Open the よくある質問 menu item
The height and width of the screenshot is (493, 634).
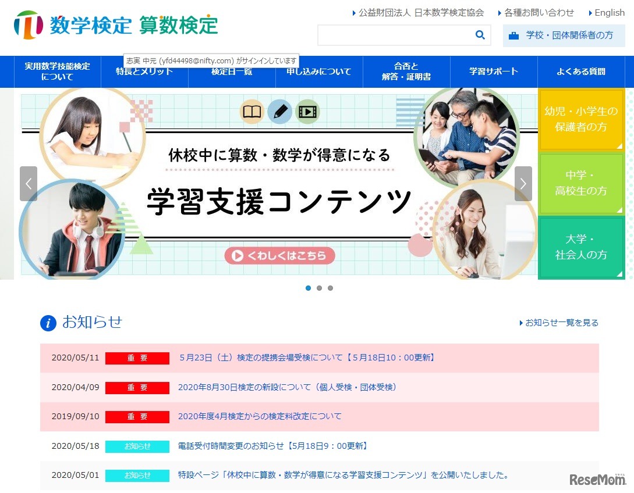pyautogui.click(x=581, y=71)
